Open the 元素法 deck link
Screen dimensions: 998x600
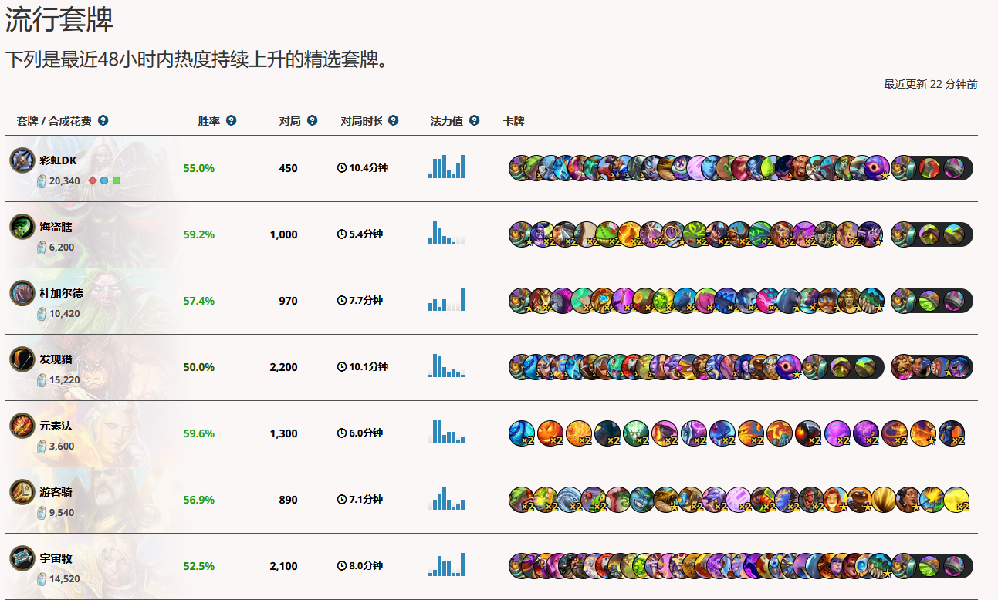pos(56,426)
